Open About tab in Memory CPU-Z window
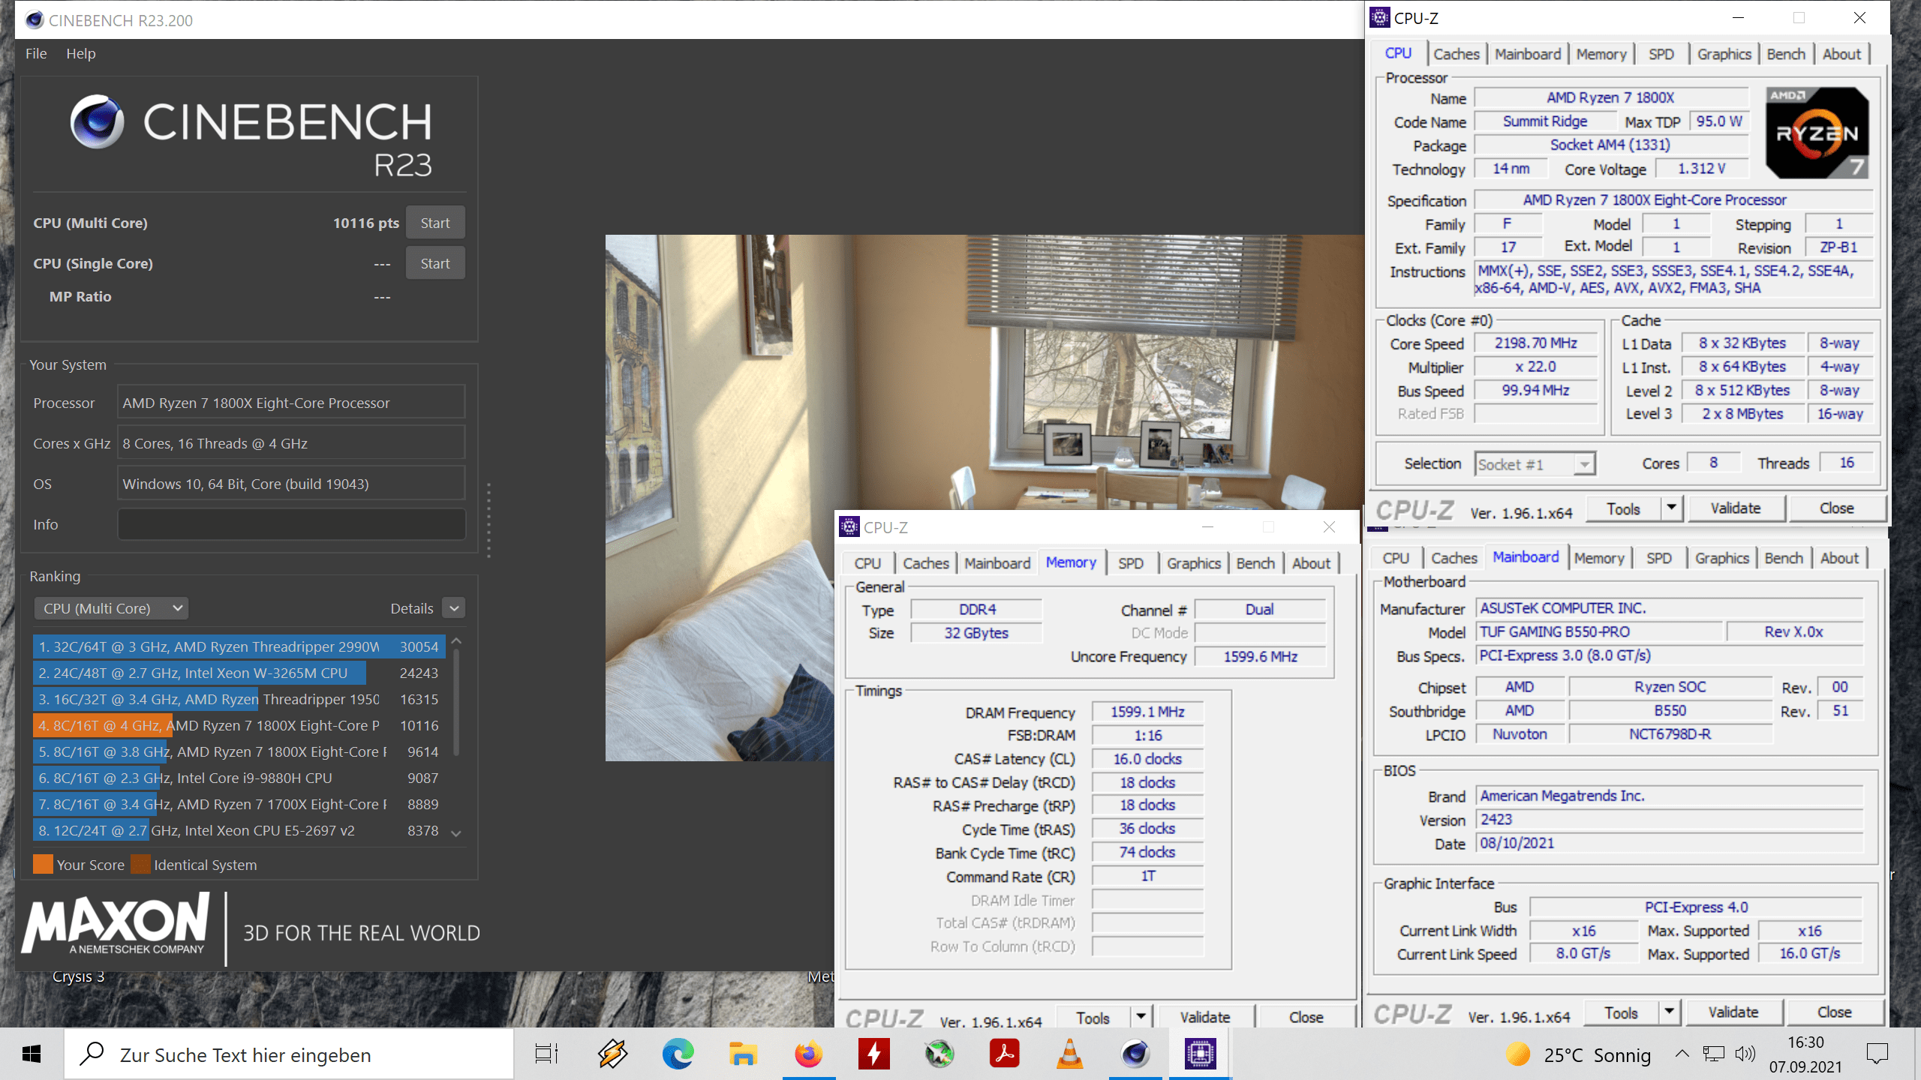Image resolution: width=1921 pixels, height=1080 pixels. (x=1311, y=563)
